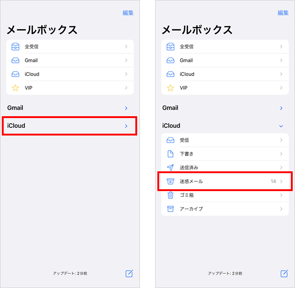Viewport: 295px width, 288px height.
Task: Select the 迷惑メール row showing 14 messages
Action: [x=225, y=181]
